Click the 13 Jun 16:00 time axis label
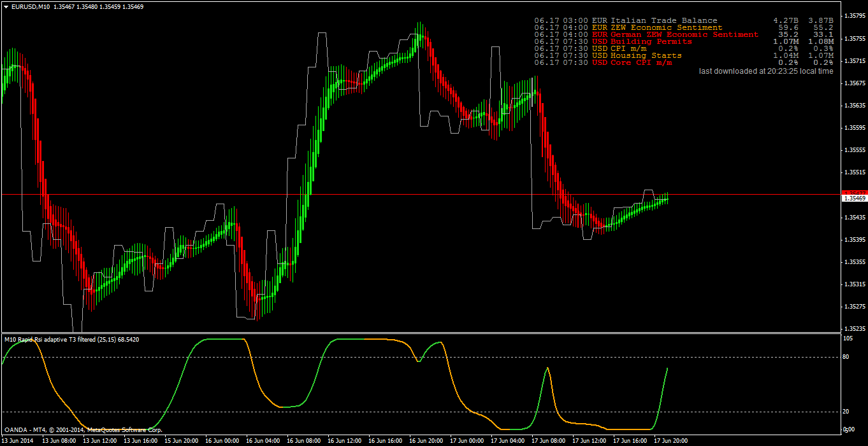Image resolution: width=868 pixels, height=446 pixels. [x=140, y=440]
